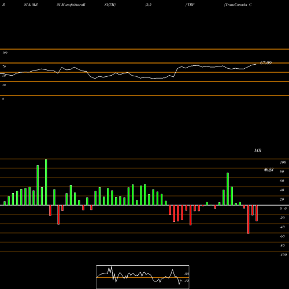Click the end of the RSI line

pyautogui.click(x=256, y=64)
